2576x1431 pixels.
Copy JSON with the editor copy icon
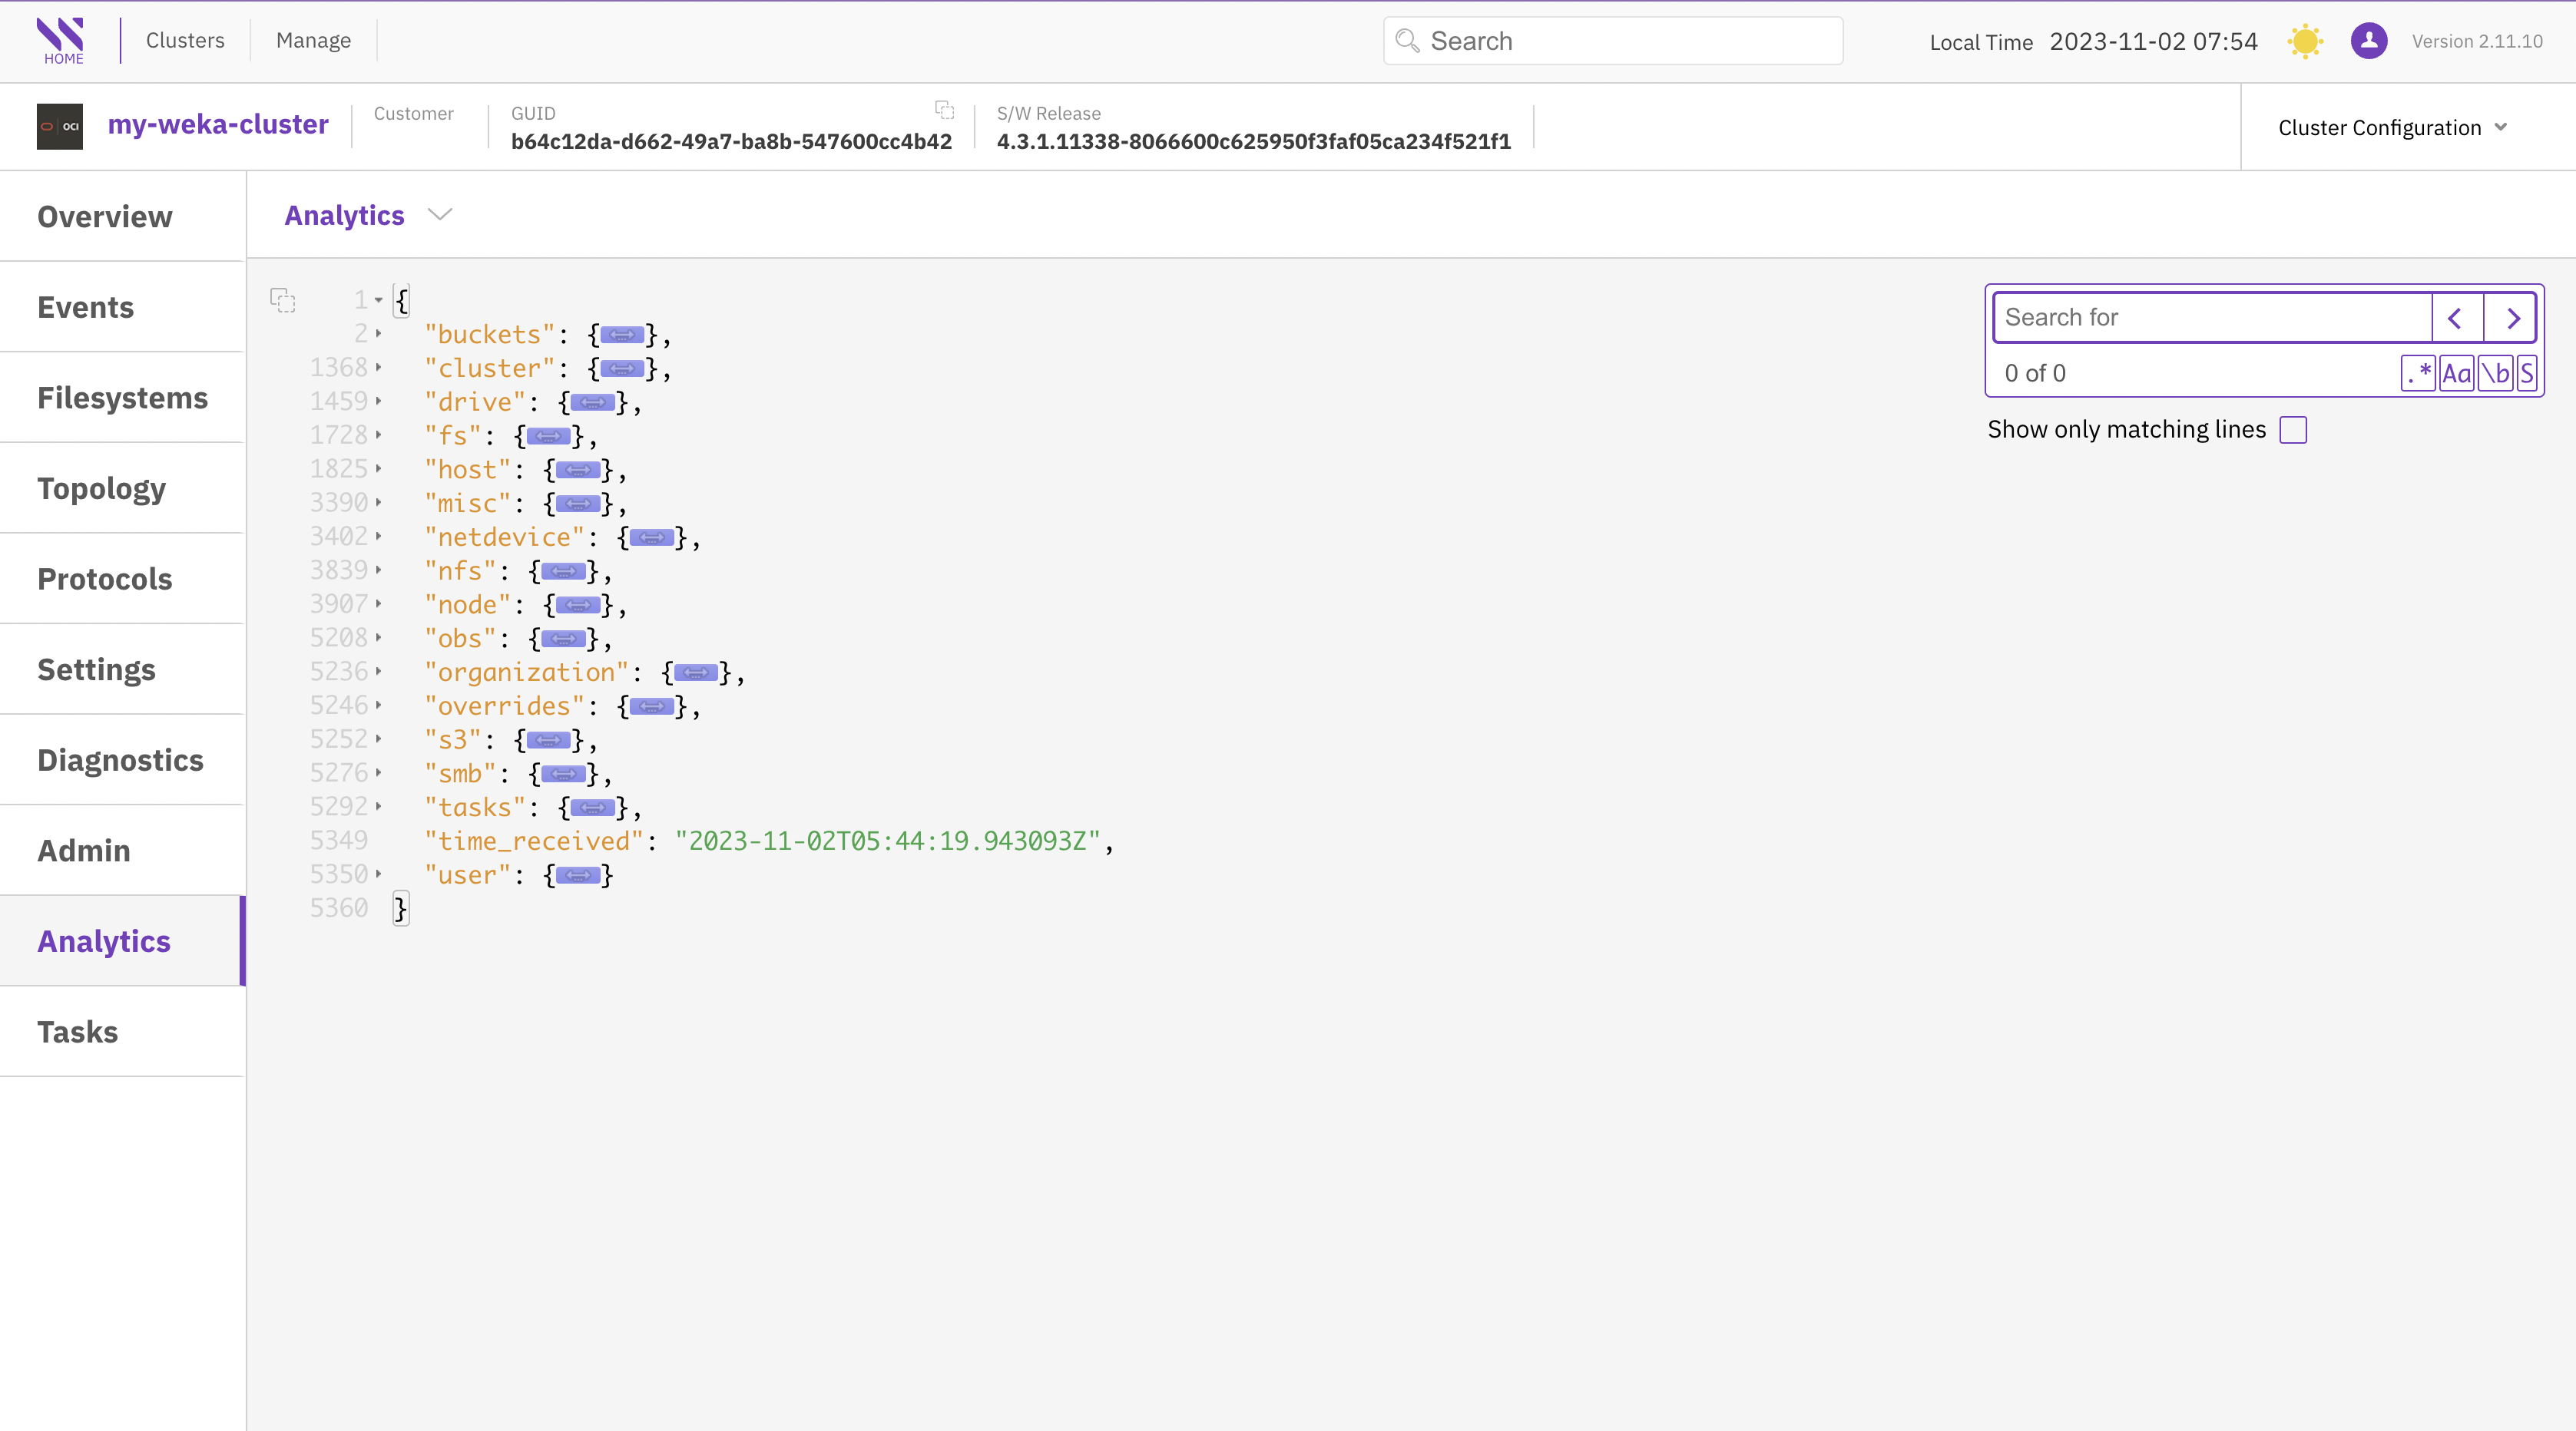pos(283,300)
